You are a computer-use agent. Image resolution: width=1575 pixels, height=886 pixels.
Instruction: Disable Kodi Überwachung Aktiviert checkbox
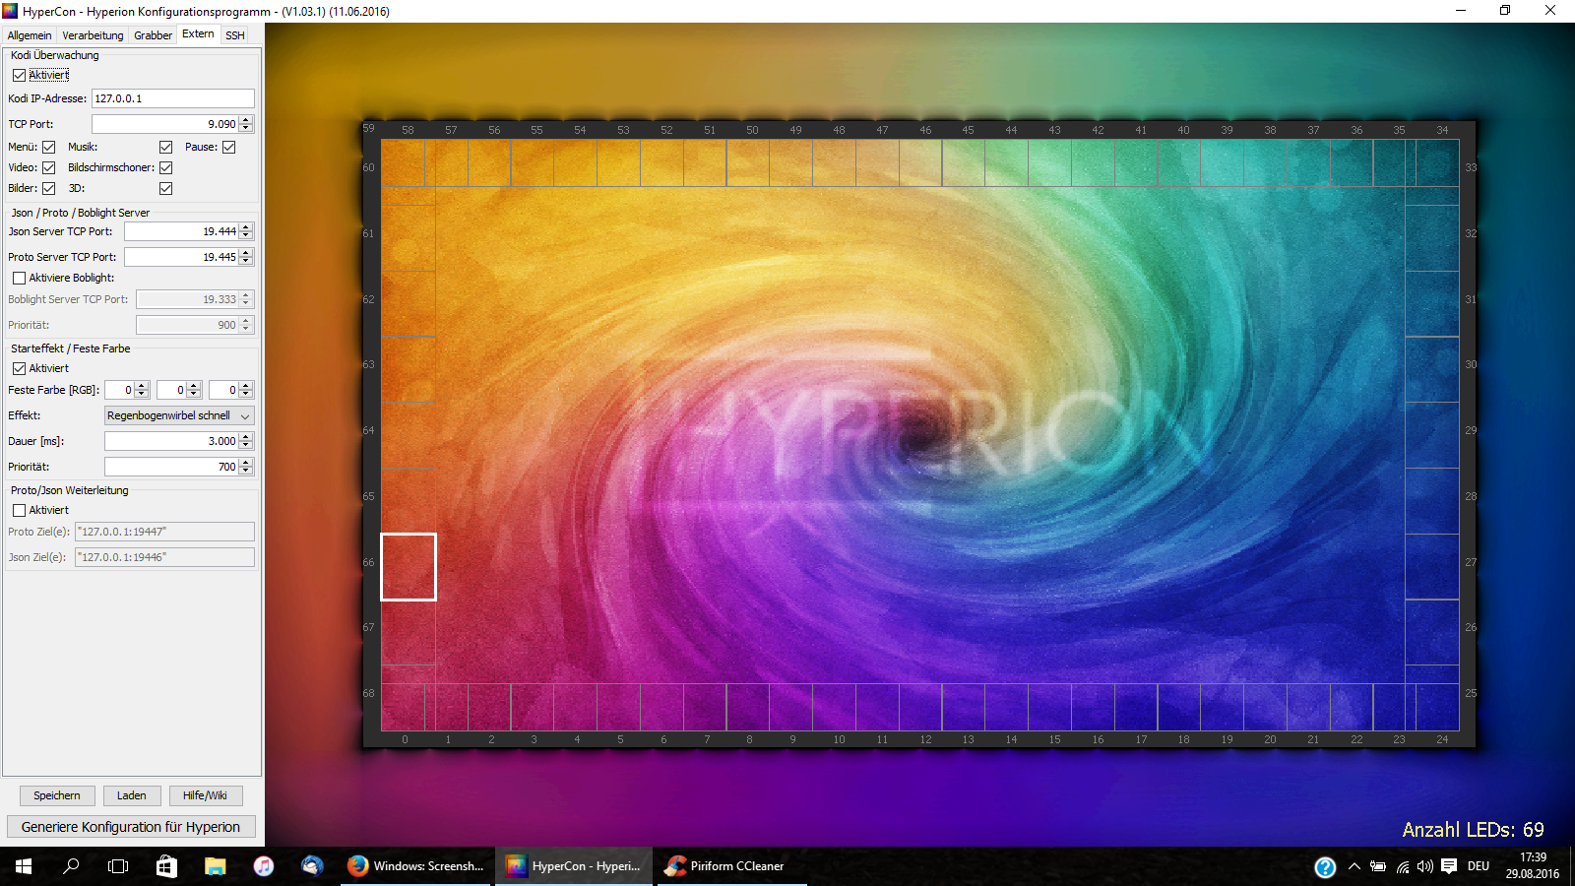click(19, 75)
